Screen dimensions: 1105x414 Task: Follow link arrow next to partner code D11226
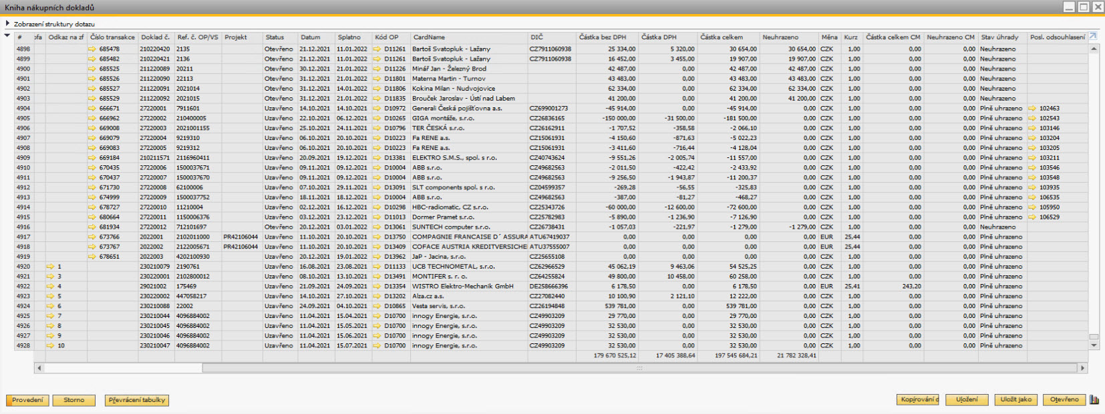(x=377, y=69)
